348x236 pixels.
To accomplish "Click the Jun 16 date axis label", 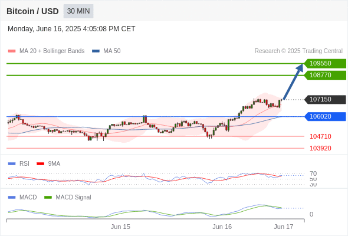I will 222,227.
